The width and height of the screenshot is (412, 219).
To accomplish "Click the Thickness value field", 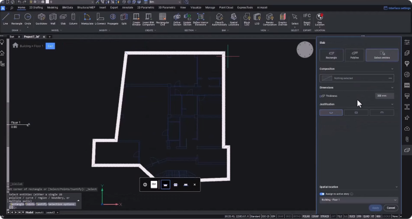I will [384, 96].
